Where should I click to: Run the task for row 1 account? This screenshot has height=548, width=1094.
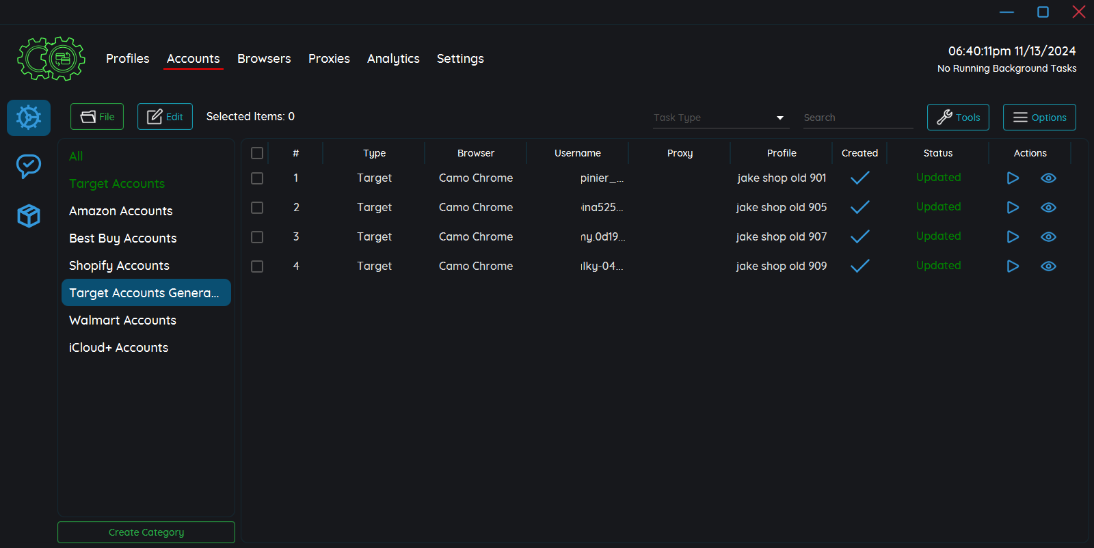[x=1013, y=178]
